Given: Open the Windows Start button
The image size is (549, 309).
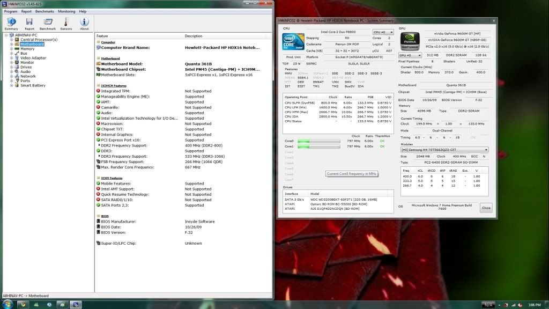Looking at the screenshot, I should [7, 305].
